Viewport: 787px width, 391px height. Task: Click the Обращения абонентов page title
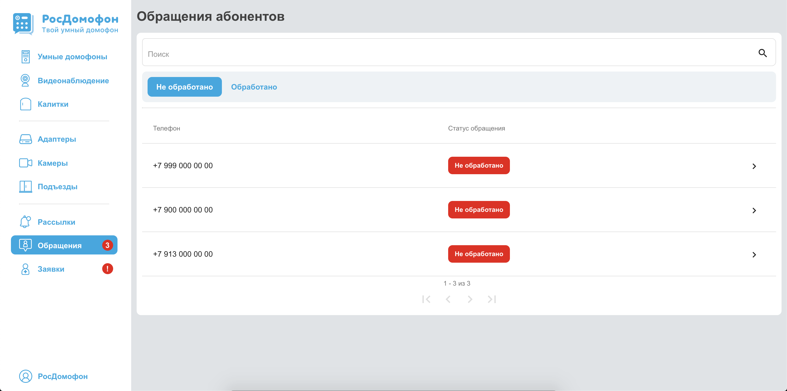click(210, 16)
